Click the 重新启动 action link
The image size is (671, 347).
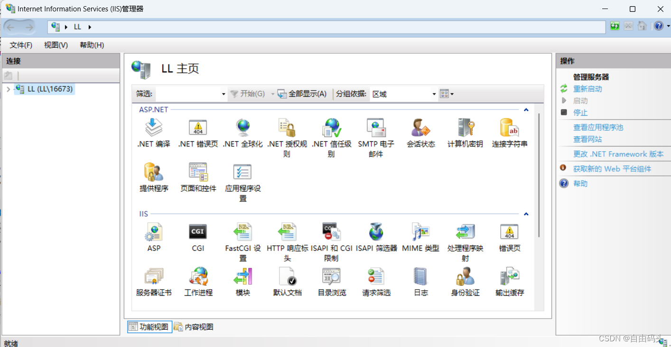587,89
